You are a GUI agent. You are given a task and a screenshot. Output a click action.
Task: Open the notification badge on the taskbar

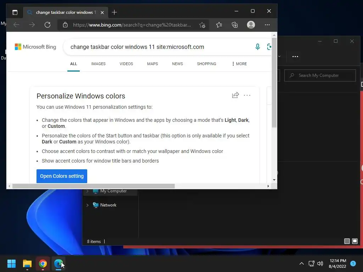(x=353, y=263)
